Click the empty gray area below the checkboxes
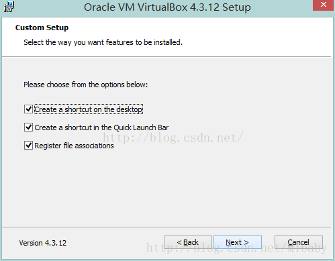 [166, 188]
